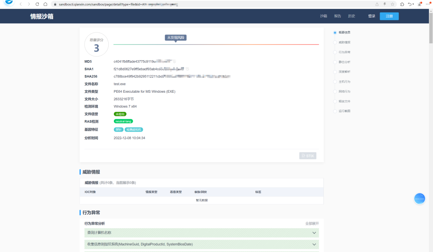Copy the SHA1 hash with its copy icon

pyautogui.click(x=187, y=69)
